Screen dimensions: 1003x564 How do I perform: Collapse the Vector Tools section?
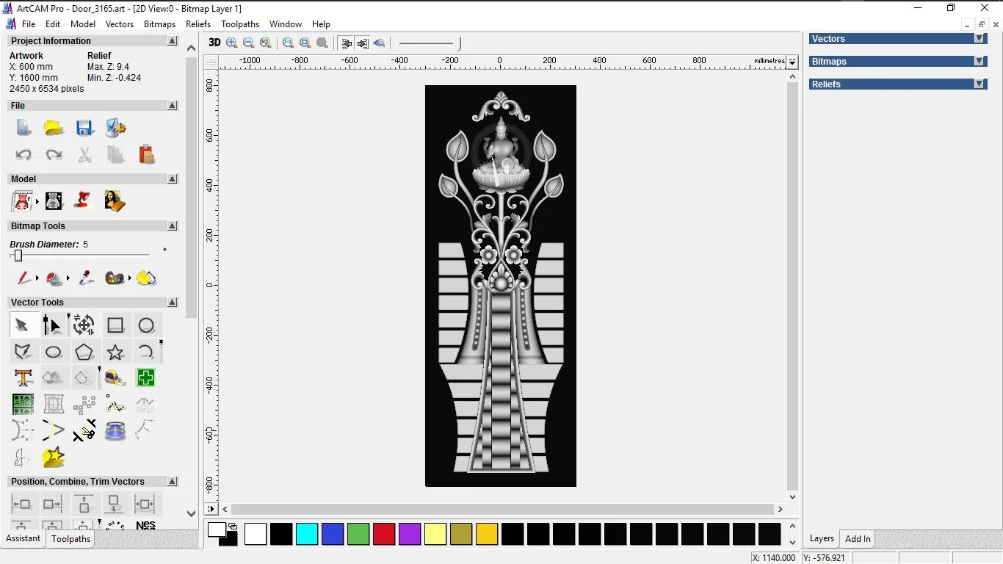pyautogui.click(x=173, y=303)
